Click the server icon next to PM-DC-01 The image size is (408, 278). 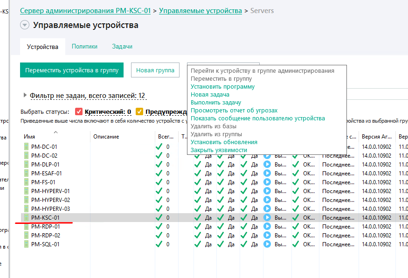pos(26,146)
